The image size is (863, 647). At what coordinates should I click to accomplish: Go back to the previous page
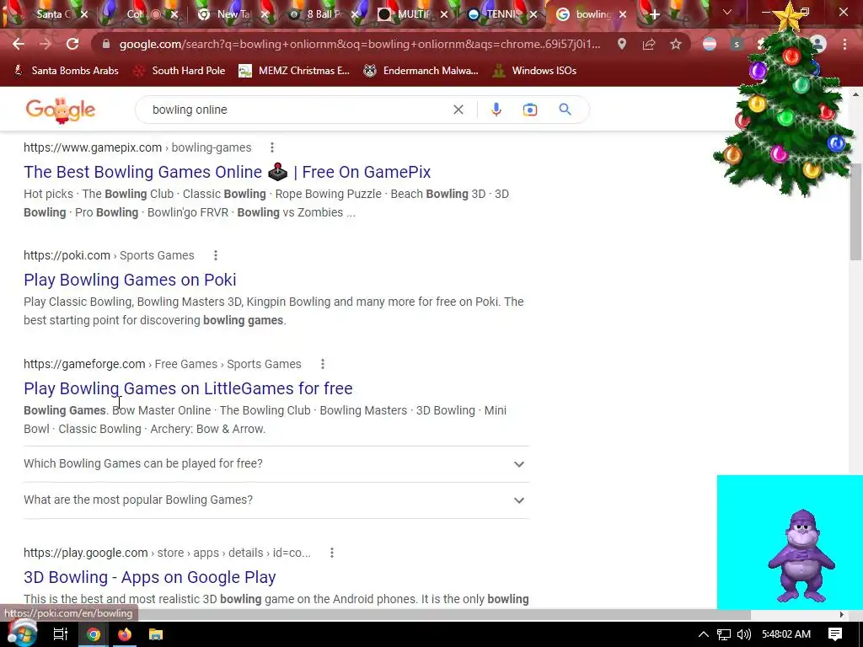(x=19, y=44)
